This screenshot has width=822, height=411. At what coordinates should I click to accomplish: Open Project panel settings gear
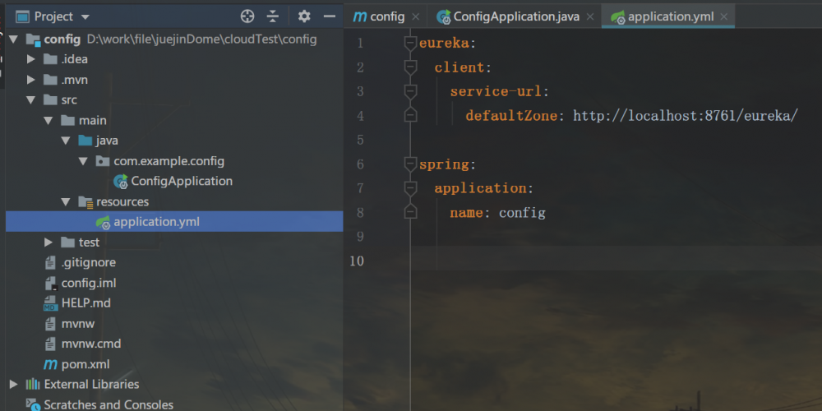point(304,16)
